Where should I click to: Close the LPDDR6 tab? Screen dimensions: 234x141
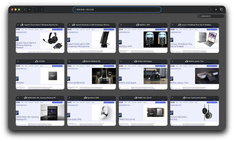pos(18,61)
